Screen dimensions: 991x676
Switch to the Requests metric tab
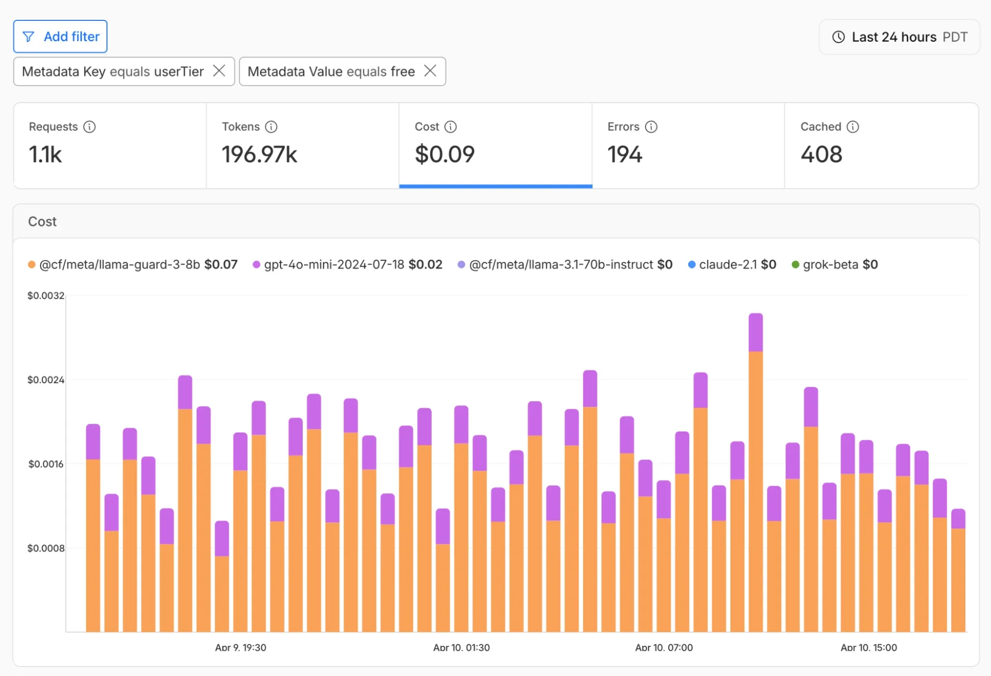click(x=109, y=146)
